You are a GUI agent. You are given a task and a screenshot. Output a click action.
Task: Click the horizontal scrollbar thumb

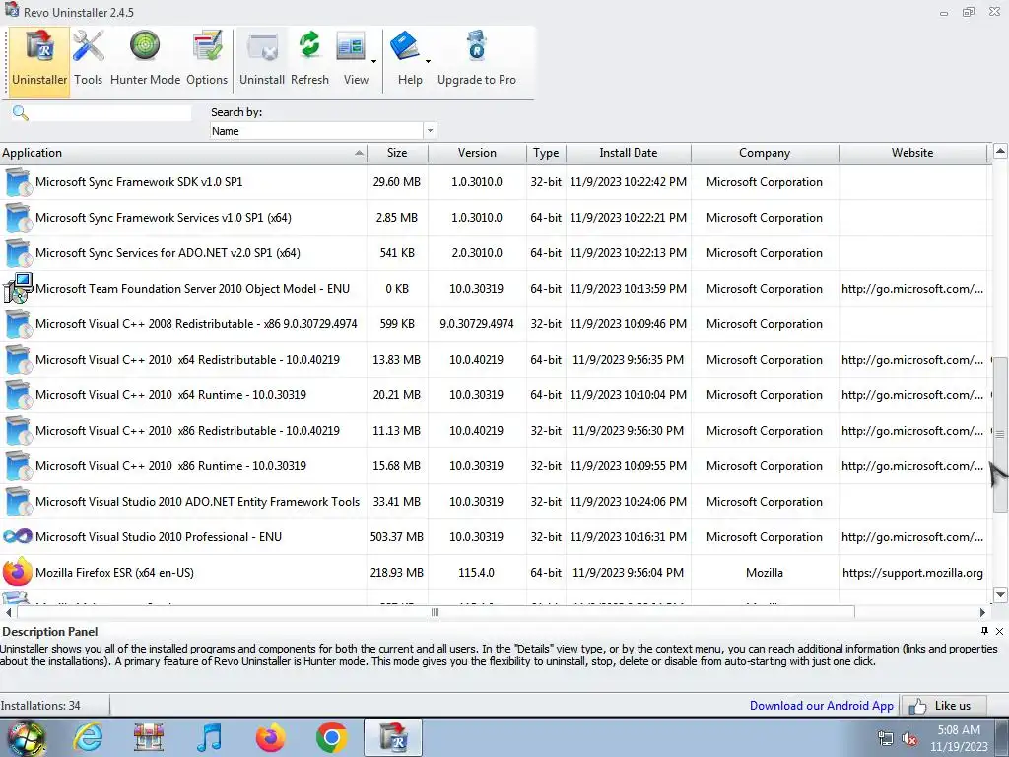pyautogui.click(x=436, y=612)
